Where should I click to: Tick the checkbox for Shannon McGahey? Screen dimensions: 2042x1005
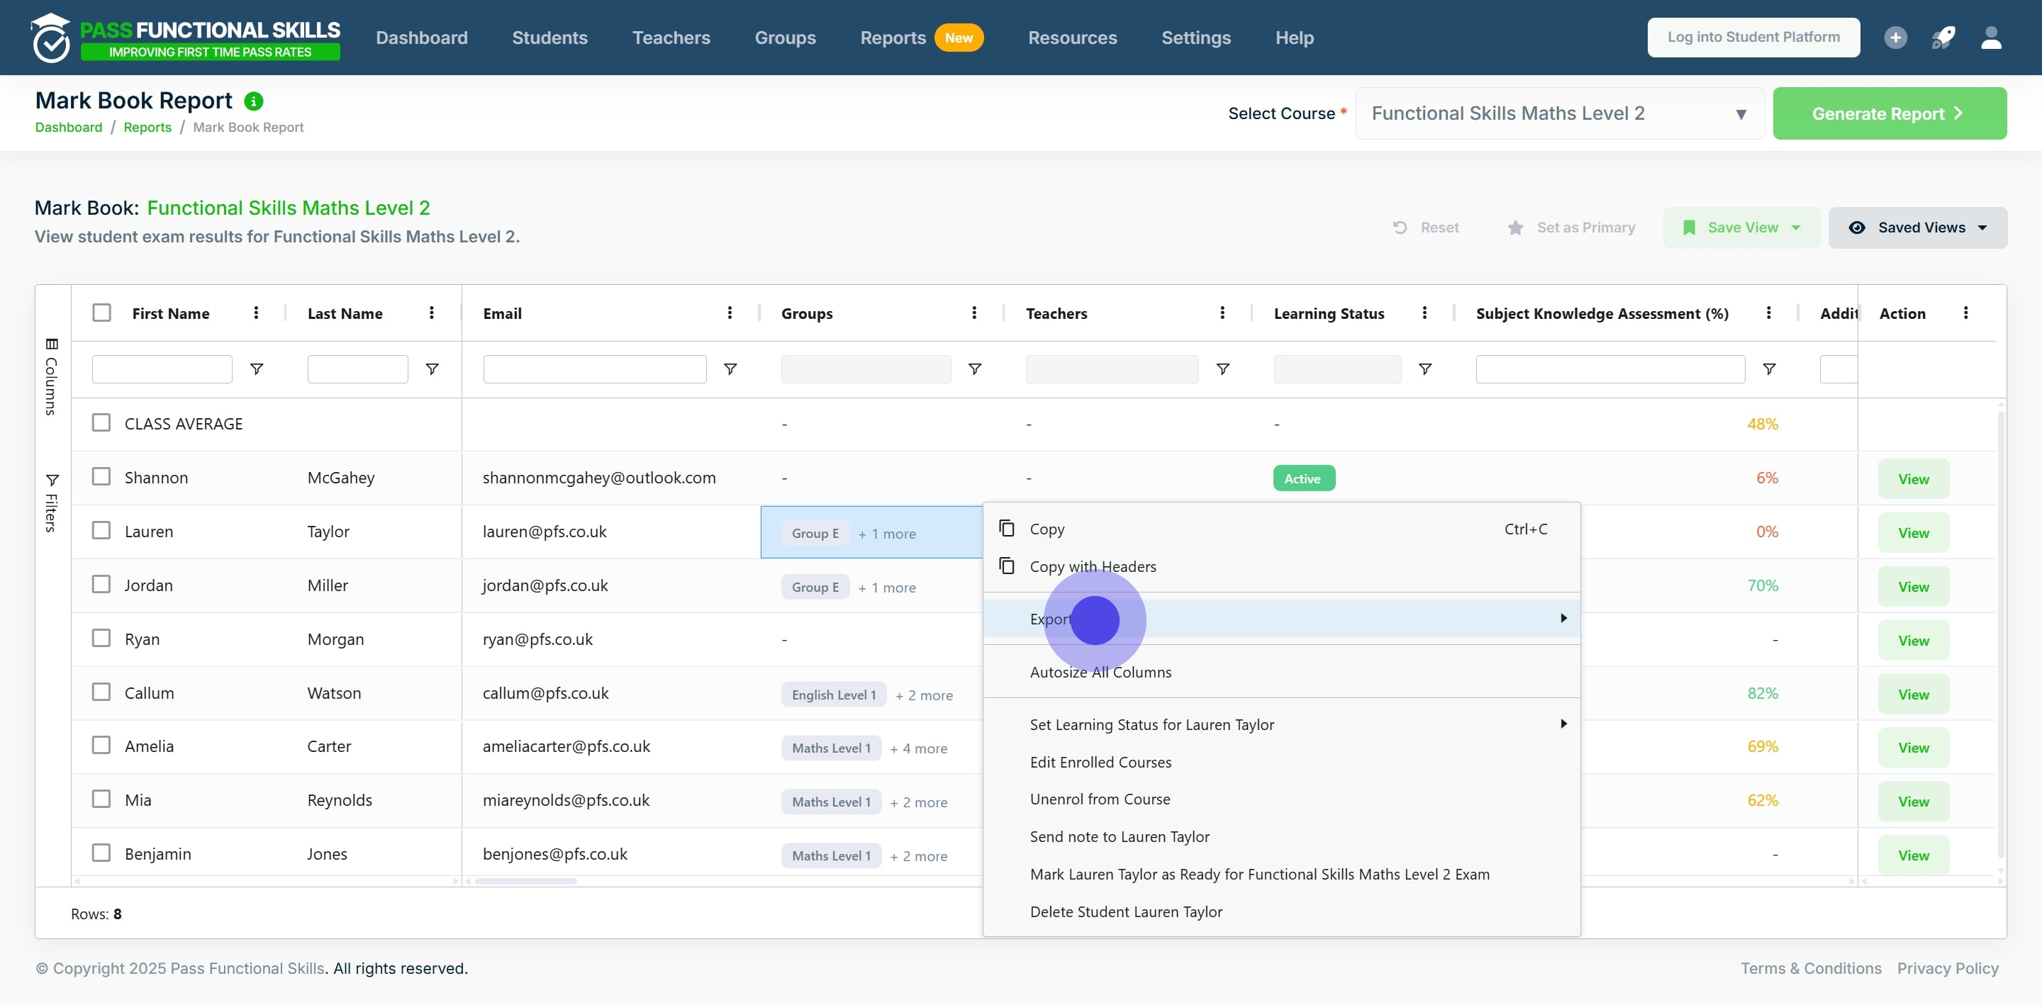click(101, 476)
